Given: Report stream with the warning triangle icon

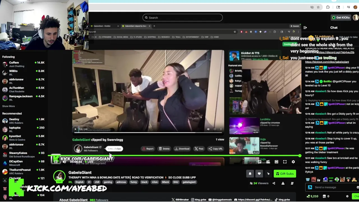Looking at the screenshot, I should 283,183.
